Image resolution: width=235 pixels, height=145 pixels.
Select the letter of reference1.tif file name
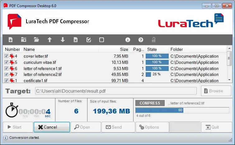point(43,68)
